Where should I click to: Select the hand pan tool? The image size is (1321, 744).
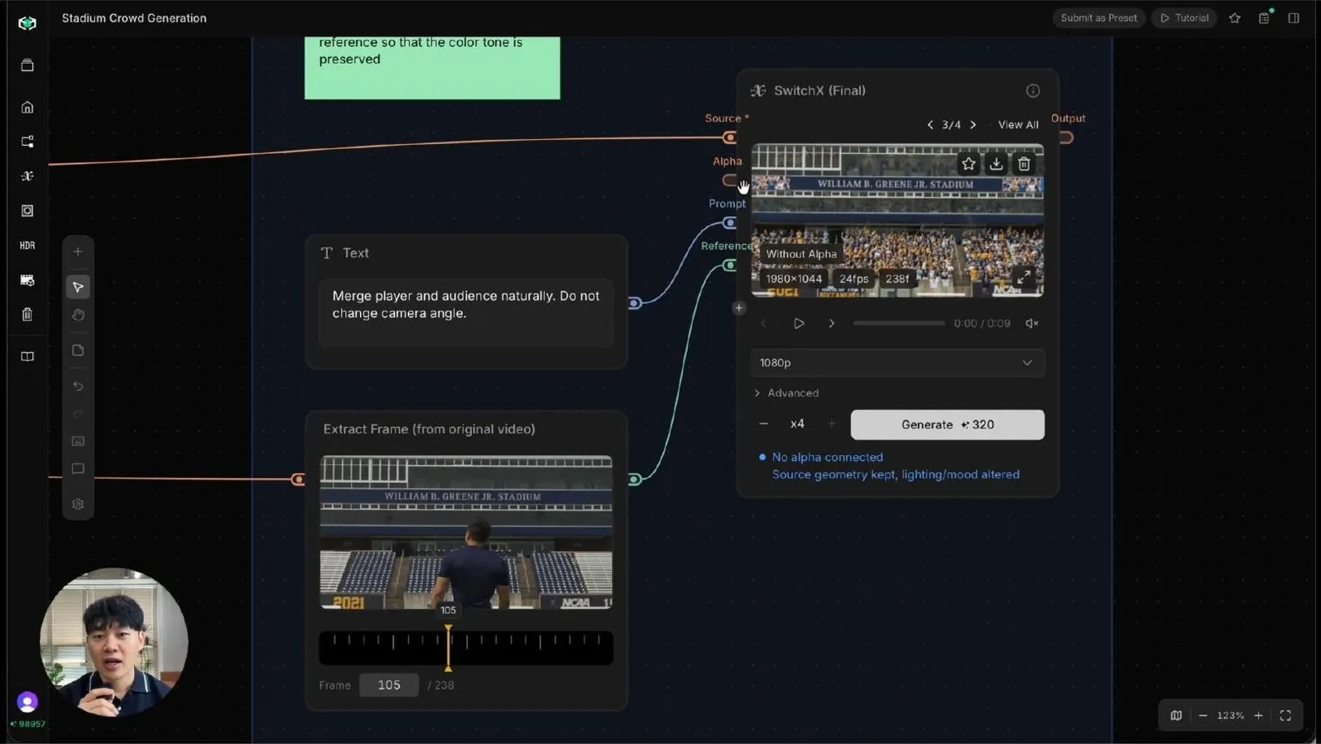tap(78, 315)
